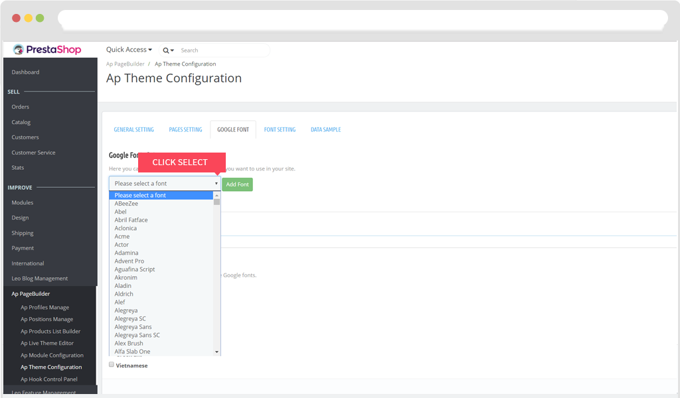Viewport: 680px width, 398px height.
Task: Click the Add Font button
Action: click(x=237, y=184)
